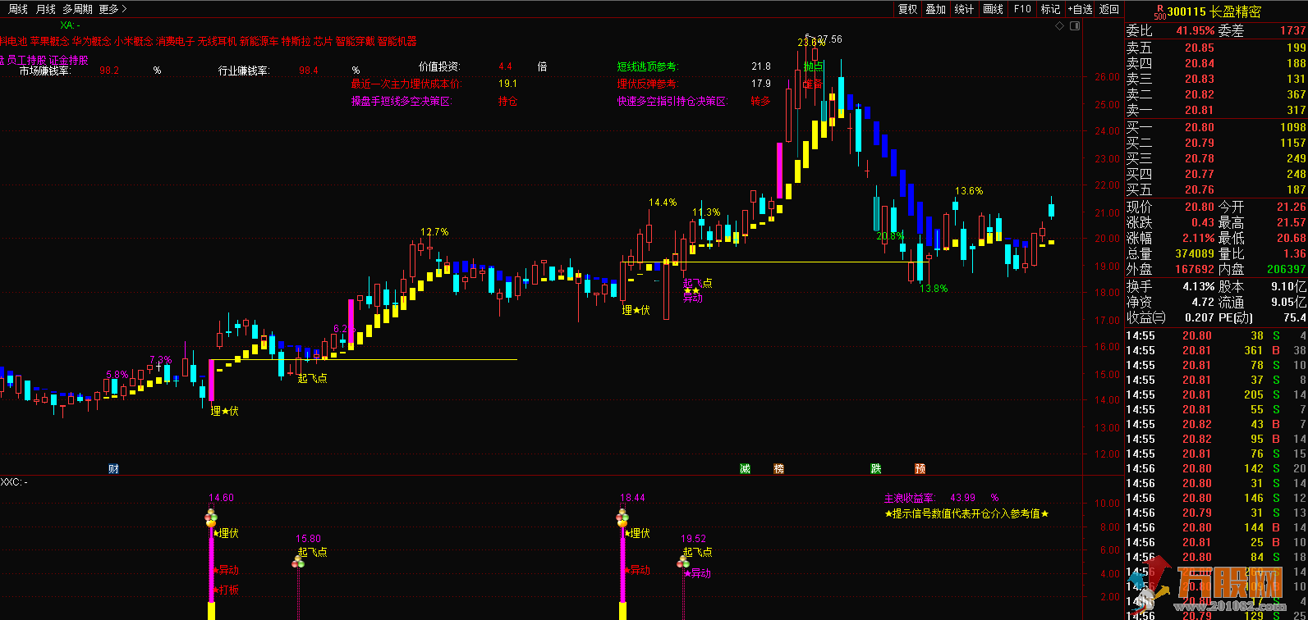1308x620 pixels.
Task: Click takeoff signal icon at 19.52
Action: pos(683,562)
